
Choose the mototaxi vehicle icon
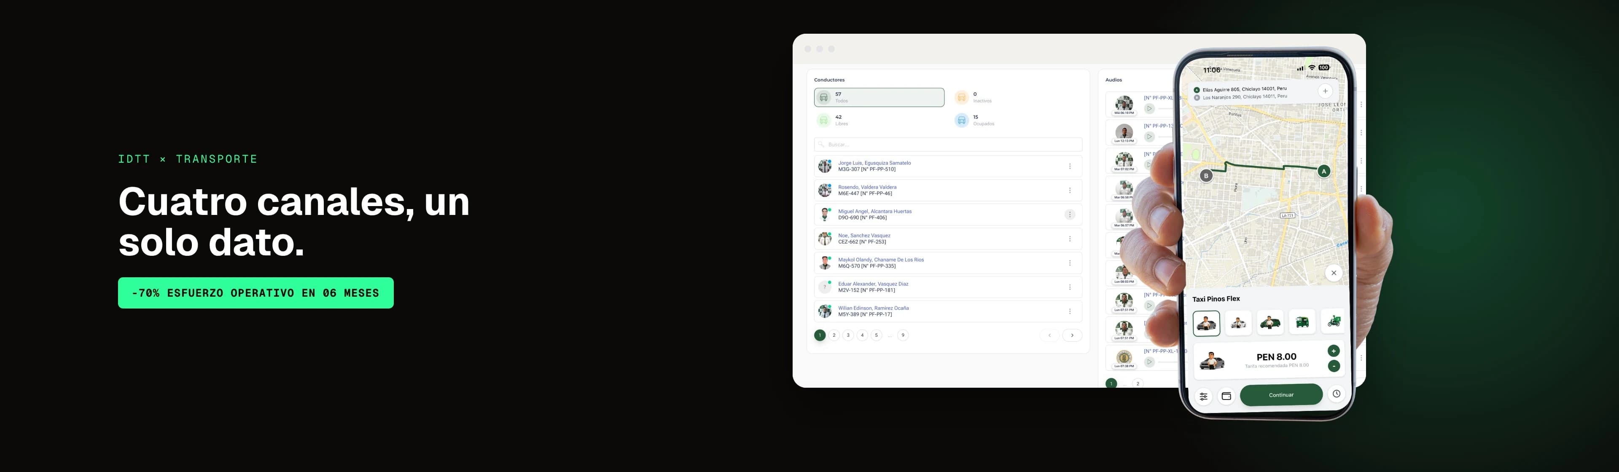(x=1302, y=322)
